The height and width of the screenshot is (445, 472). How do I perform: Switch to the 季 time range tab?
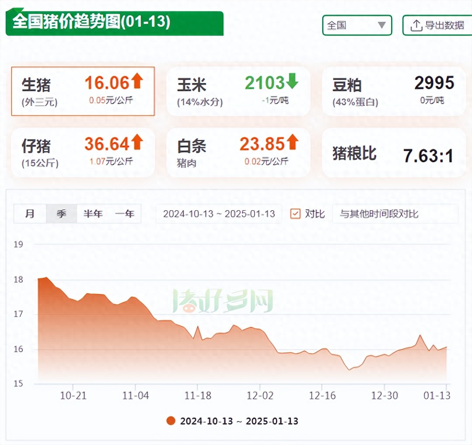[62, 213]
